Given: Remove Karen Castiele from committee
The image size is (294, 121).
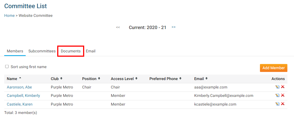Looking at the screenshot, I should (283, 104).
